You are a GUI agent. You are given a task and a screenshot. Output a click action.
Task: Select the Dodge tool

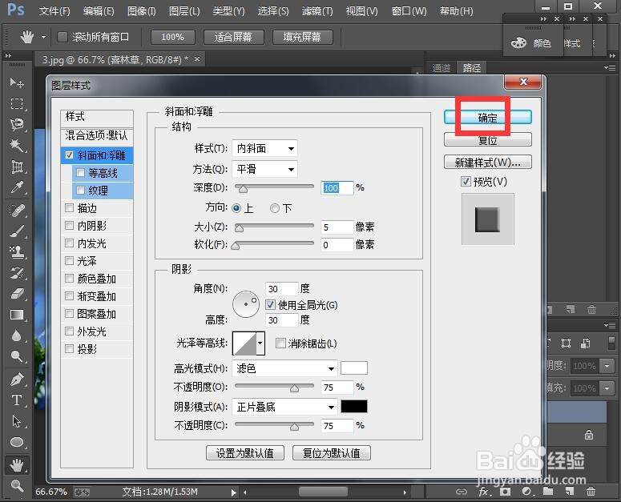[17, 356]
